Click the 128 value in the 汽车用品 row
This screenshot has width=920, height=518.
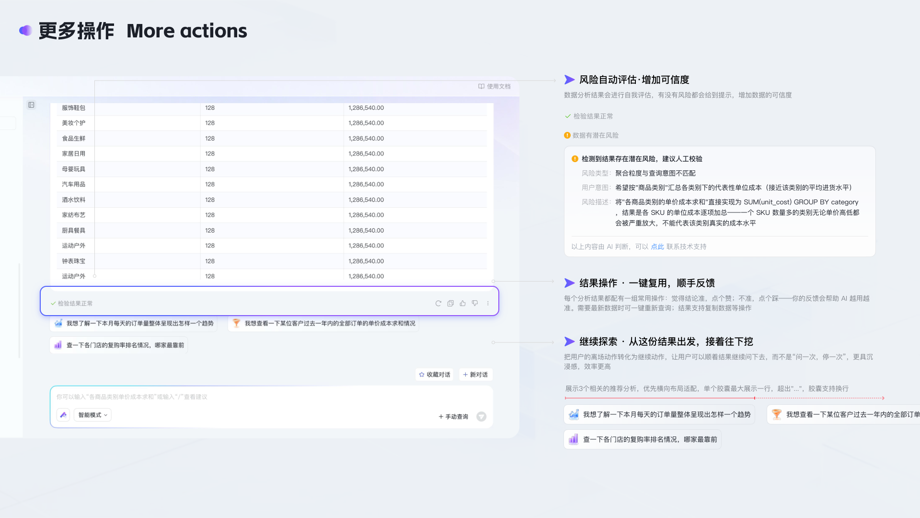point(210,184)
